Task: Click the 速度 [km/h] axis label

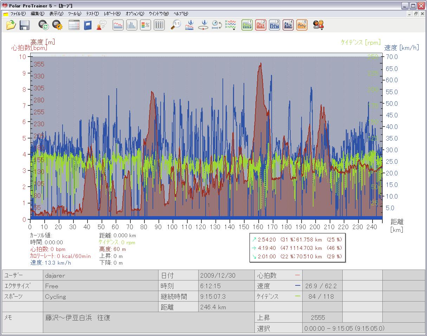Action: [x=402, y=48]
